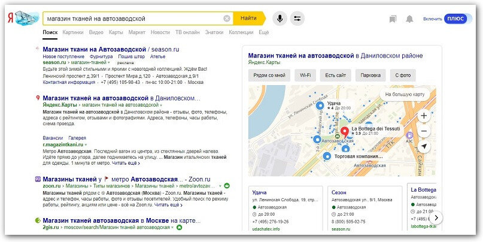Image resolution: width=483 pixels, height=242 pixels.
Task: Expand season.ru URL dropdown arrow
Action: point(109,62)
